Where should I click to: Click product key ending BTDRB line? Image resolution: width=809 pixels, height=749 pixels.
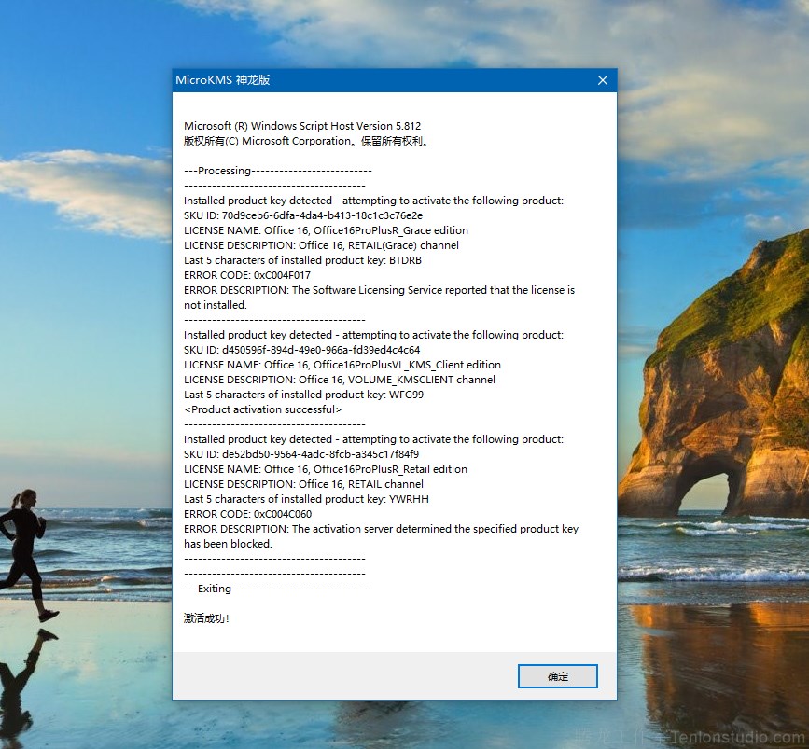[303, 260]
